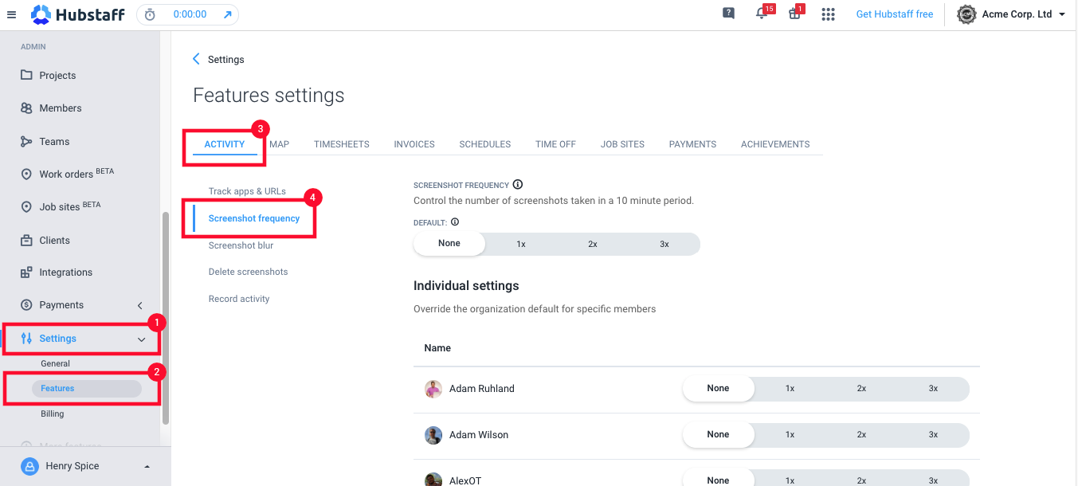The image size is (1078, 486).
Task: Open General settings in sidebar
Action: click(56, 363)
